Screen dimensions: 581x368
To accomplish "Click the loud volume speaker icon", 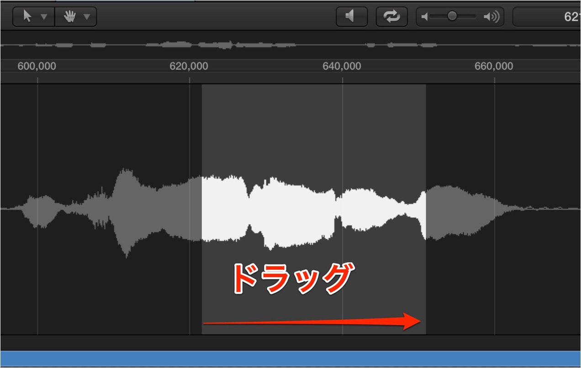I will point(491,17).
